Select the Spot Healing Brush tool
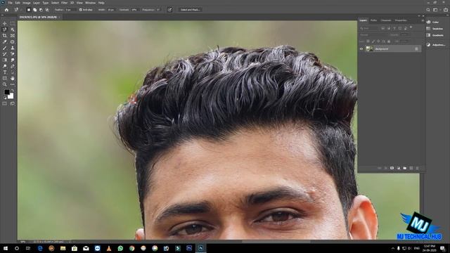This screenshot has height=253, width=450. click(13, 42)
